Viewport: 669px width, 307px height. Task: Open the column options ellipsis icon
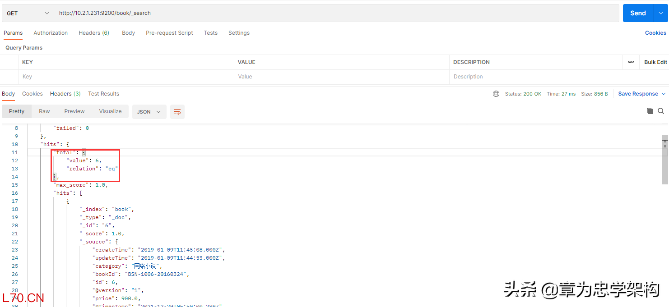(x=631, y=62)
